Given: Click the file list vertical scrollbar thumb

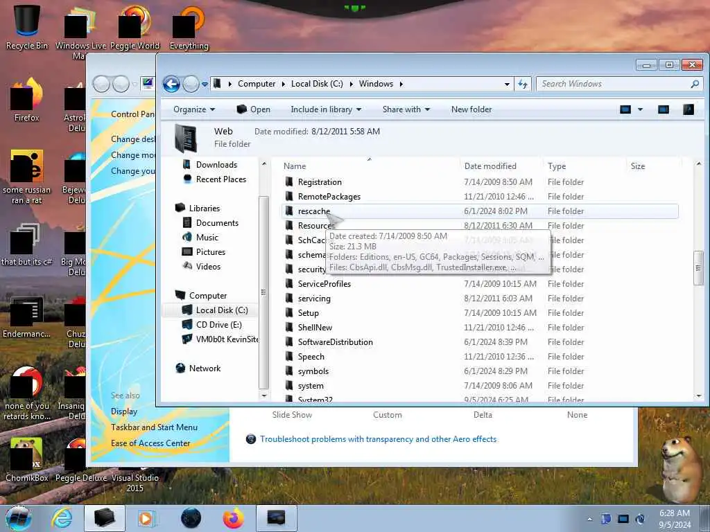Looking at the screenshot, I should (699, 268).
